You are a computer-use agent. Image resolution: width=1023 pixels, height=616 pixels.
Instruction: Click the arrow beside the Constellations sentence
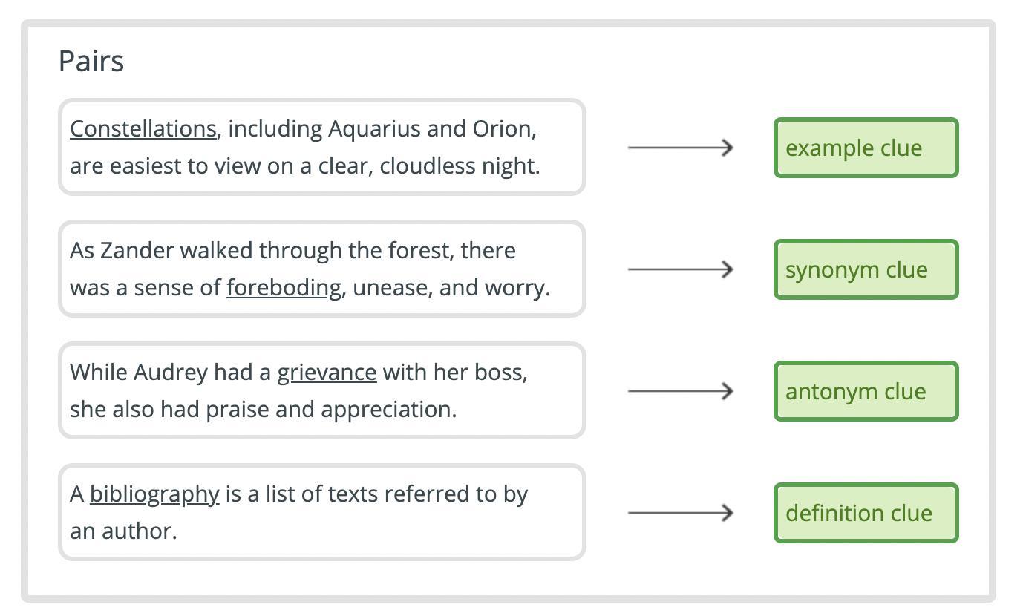point(681,148)
